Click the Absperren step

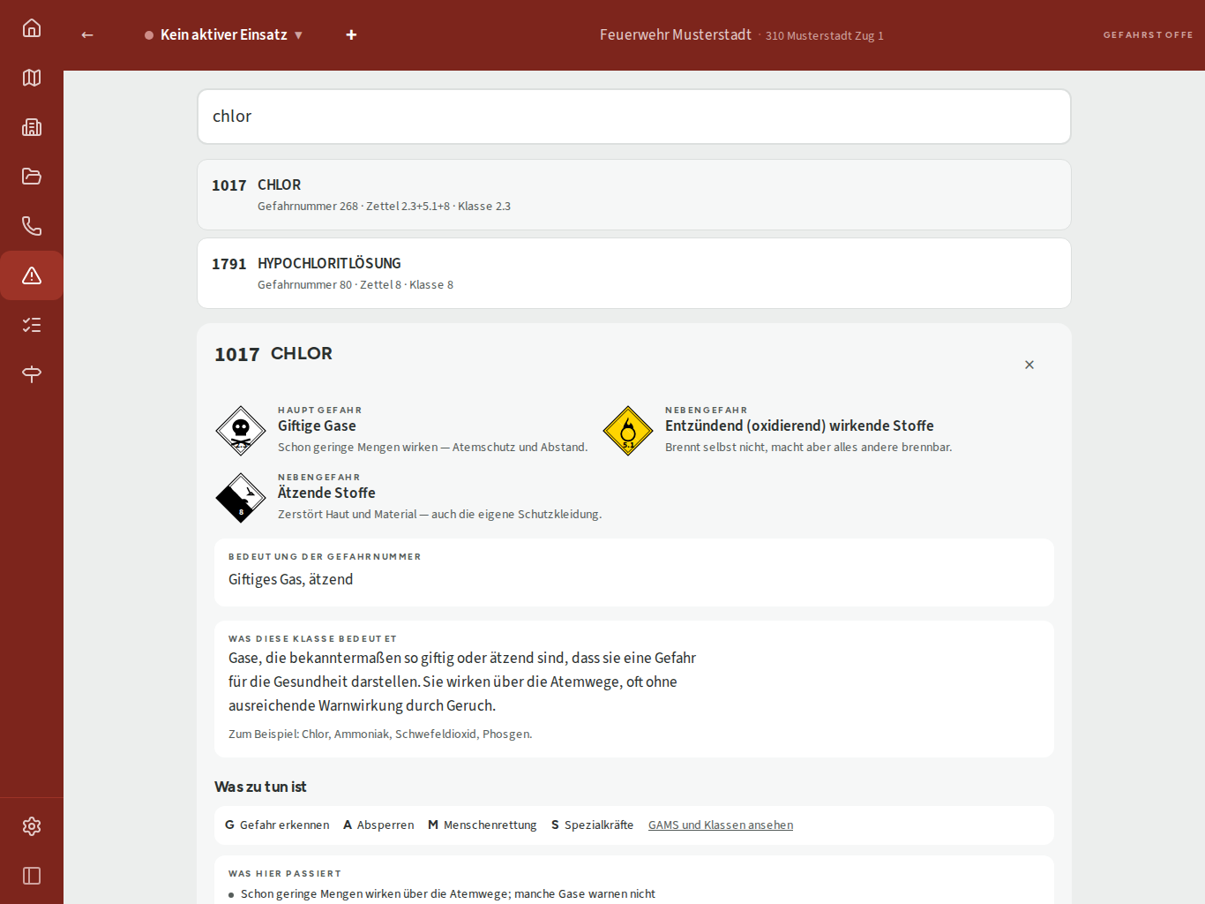coord(378,825)
